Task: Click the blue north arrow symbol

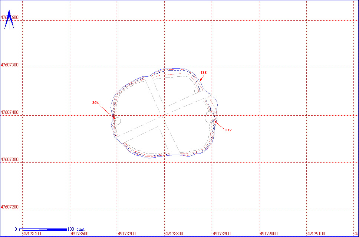Action: coord(9,19)
